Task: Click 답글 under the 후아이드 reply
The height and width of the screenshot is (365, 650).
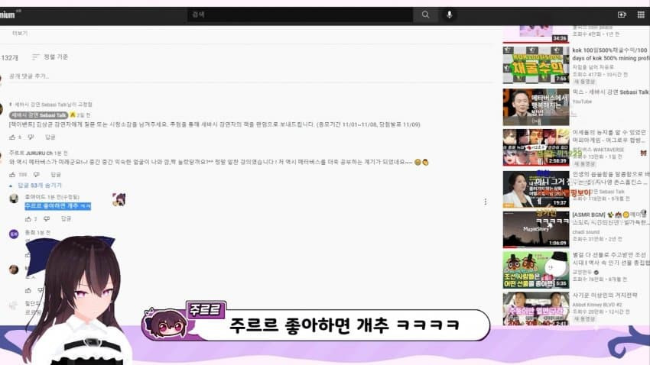Action: click(66, 218)
